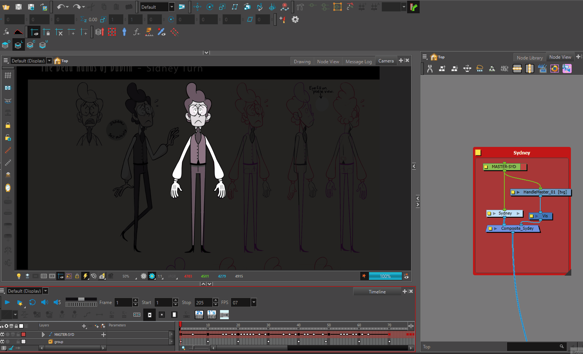Toggle MASTER-SYD layer visibility in timeline

coord(2,334)
